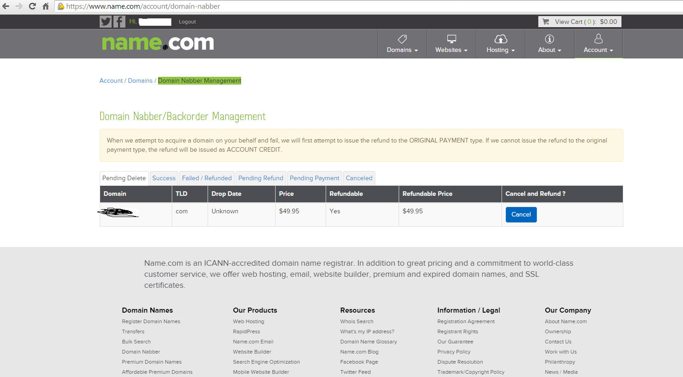Open Domain Nabber footer link
Viewport: 683px width, 377px height.
141,352
